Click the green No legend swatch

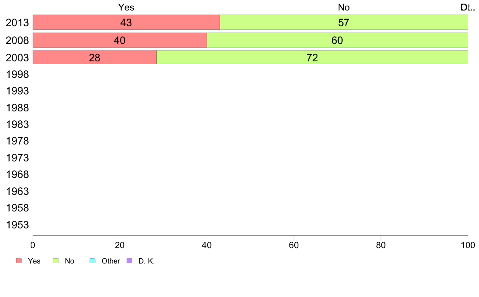(x=56, y=261)
